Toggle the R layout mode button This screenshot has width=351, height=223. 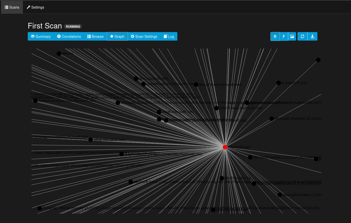[x=275, y=36]
